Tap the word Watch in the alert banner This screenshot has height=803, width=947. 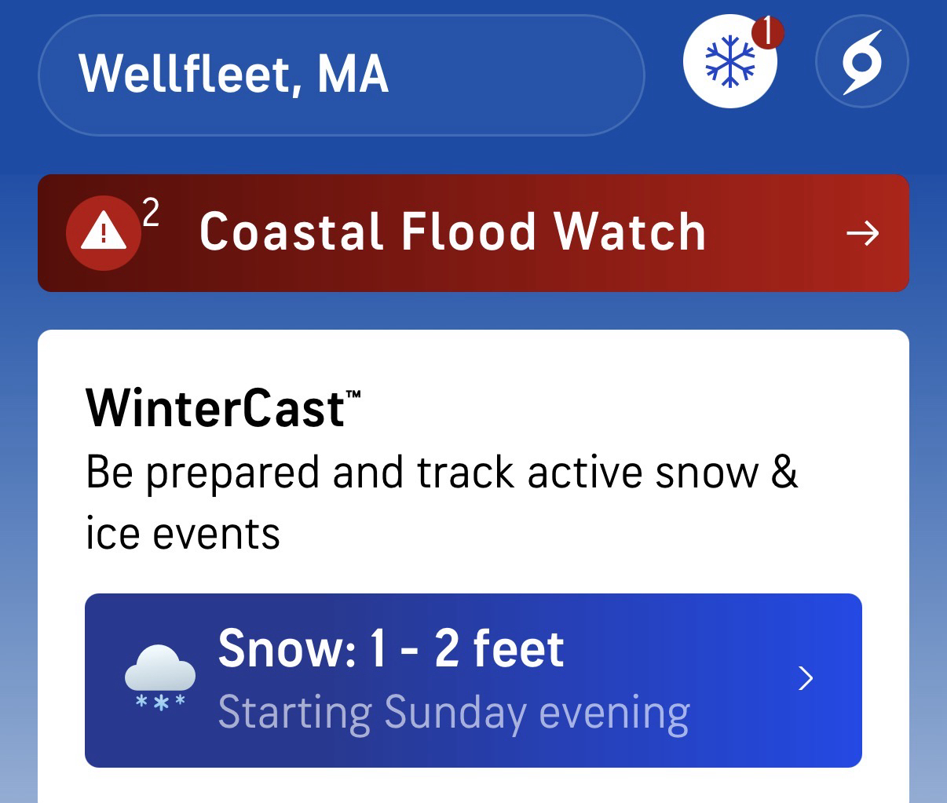pyautogui.click(x=629, y=232)
